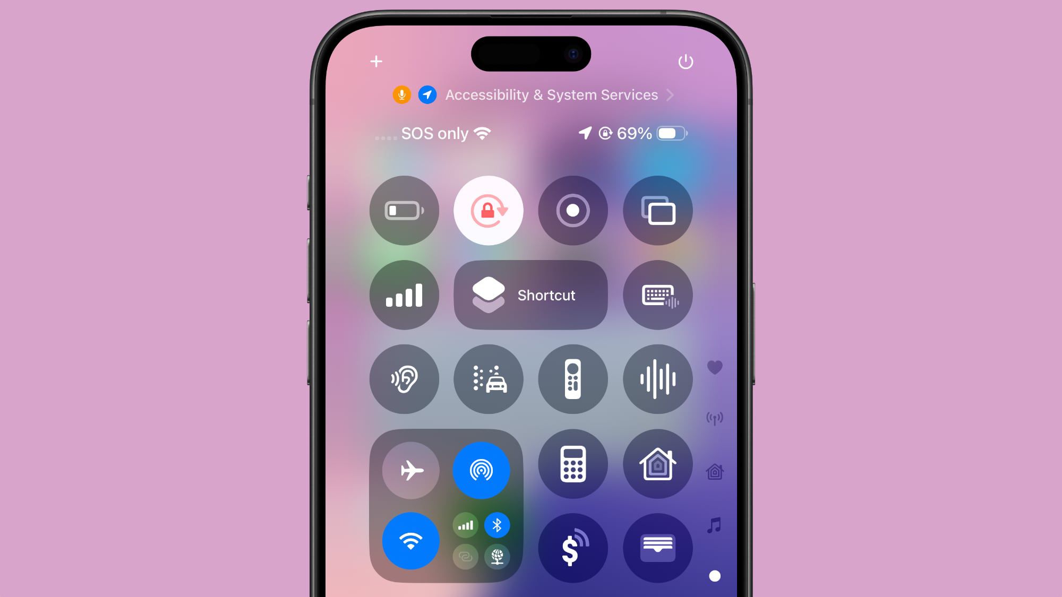The height and width of the screenshot is (597, 1062).
Task: Toggle the rotation lock button
Action: (488, 210)
